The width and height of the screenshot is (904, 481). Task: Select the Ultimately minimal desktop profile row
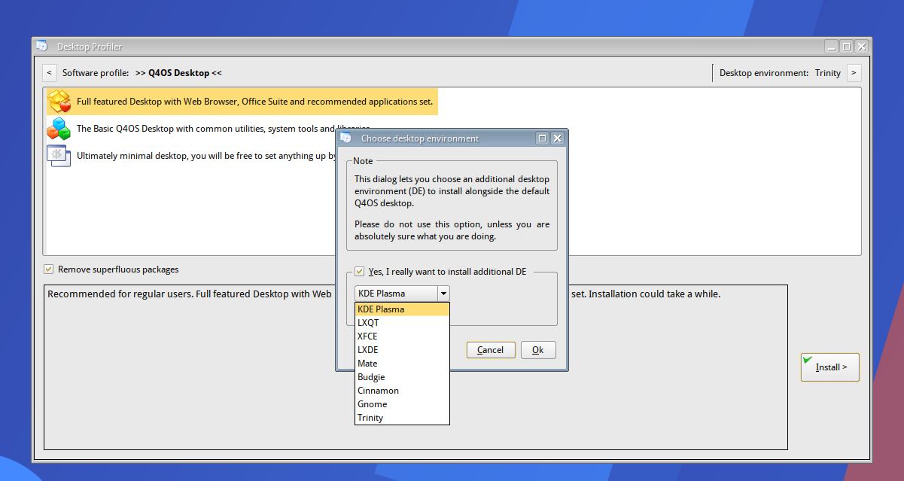click(191, 156)
